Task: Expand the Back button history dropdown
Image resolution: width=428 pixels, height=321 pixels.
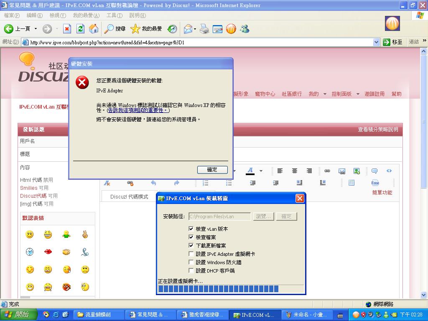Action: pyautogui.click(x=36, y=28)
